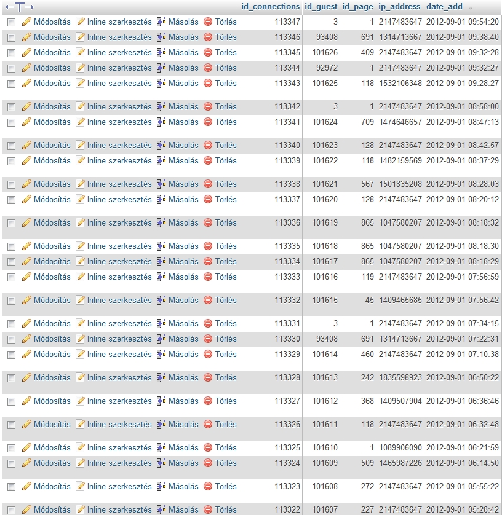Click ip_address 1532106348 cell

(400, 84)
